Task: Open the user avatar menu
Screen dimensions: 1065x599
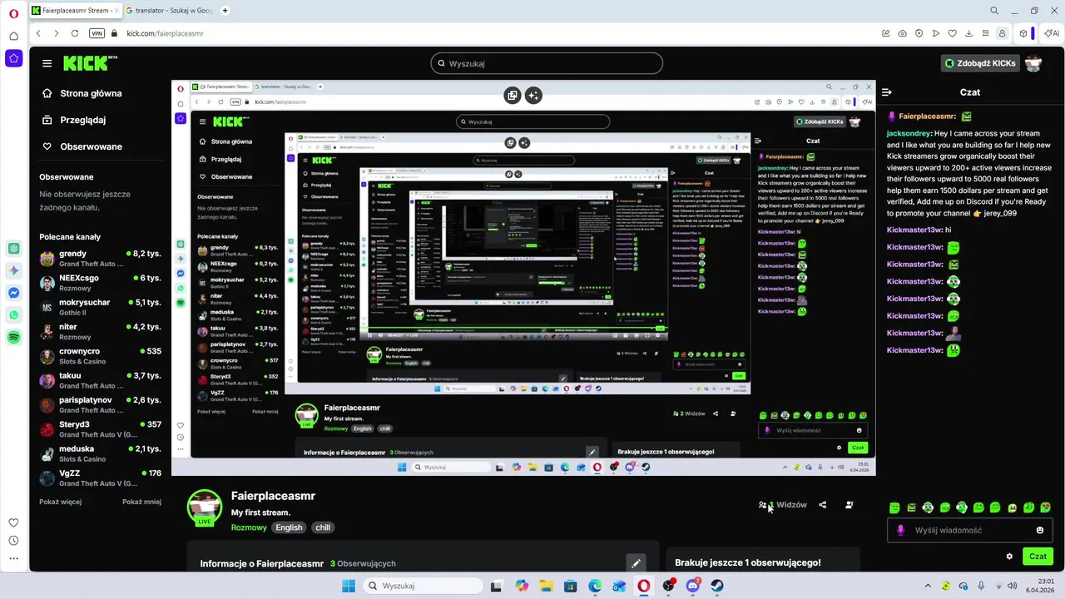Action: pyautogui.click(x=1033, y=63)
